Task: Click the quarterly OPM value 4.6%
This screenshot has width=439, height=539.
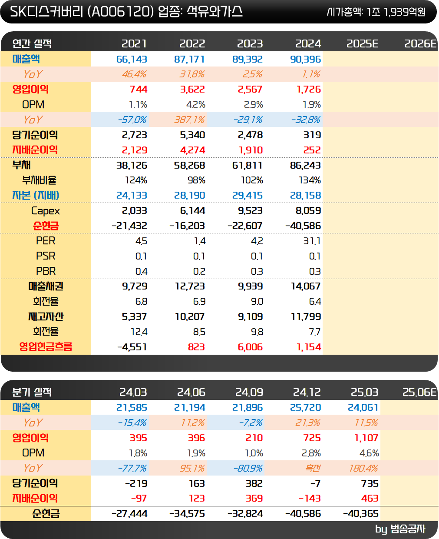Action: [369, 453]
